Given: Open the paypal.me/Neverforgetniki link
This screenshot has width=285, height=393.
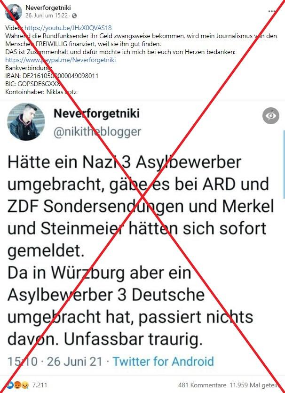Looking at the screenshot, I should click(x=60, y=60).
